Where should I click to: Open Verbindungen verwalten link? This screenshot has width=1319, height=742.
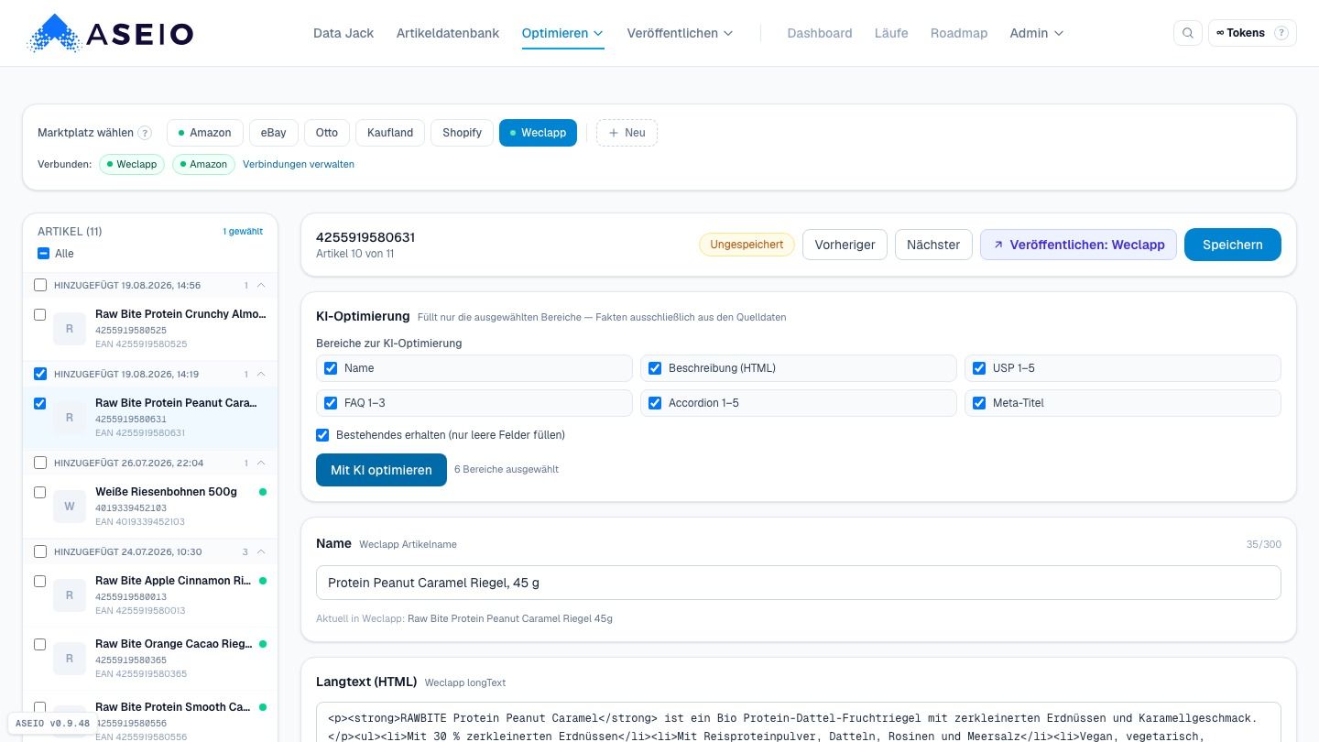point(299,164)
